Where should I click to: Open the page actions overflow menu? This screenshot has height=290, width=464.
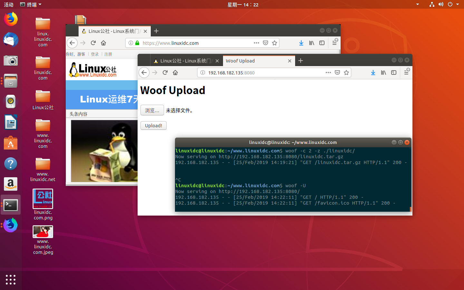pyautogui.click(x=328, y=72)
